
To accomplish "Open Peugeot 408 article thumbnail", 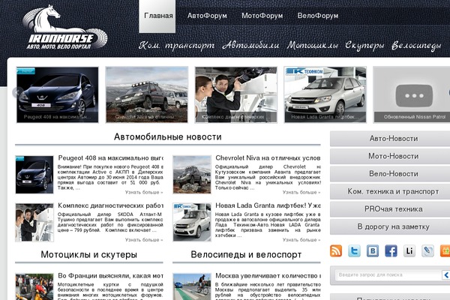I will [34, 175].
